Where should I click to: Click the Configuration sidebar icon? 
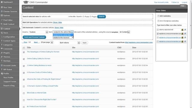point(2,37)
